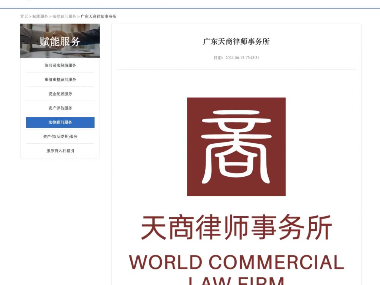Click the red seal logo image
The width and height of the screenshot is (380, 285).
coord(236,147)
